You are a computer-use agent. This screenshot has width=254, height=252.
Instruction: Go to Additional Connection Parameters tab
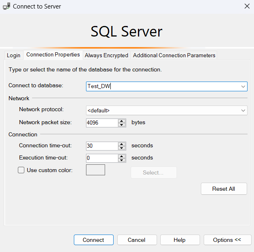[174, 55]
